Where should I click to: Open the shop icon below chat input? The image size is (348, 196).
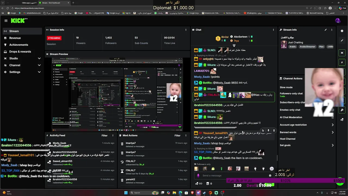(208, 183)
